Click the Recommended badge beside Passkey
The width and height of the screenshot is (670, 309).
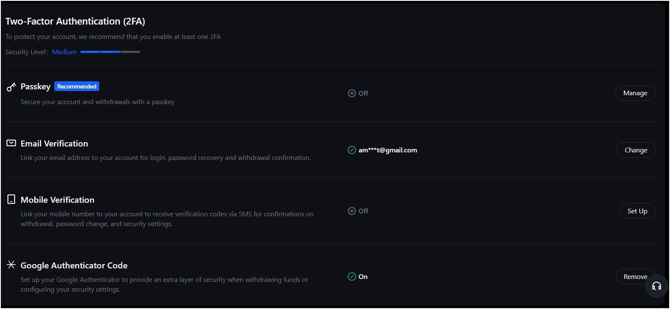point(77,86)
